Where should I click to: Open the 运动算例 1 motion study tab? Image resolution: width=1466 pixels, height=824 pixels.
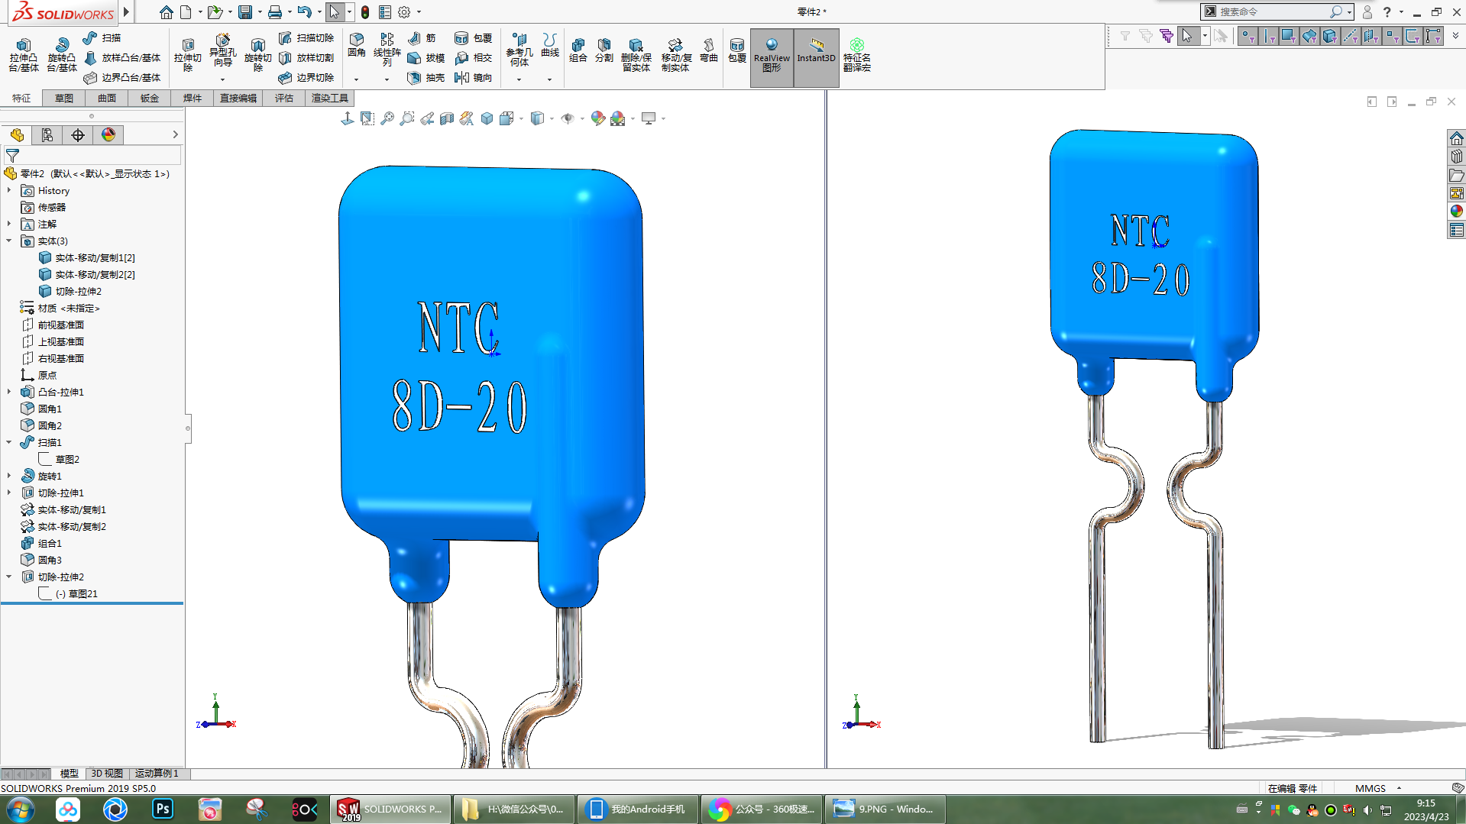coord(157,773)
